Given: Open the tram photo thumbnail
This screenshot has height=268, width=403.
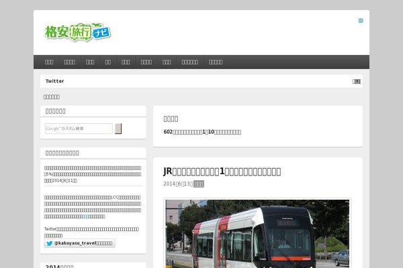Looking at the screenshot, I should click(x=257, y=233).
